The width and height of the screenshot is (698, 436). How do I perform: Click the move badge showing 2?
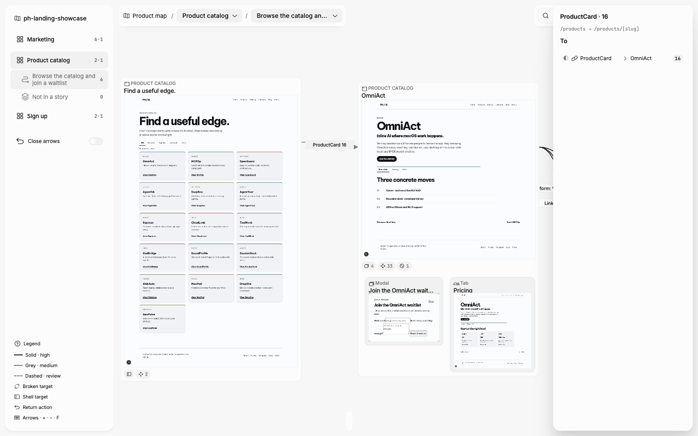pyautogui.click(x=143, y=374)
